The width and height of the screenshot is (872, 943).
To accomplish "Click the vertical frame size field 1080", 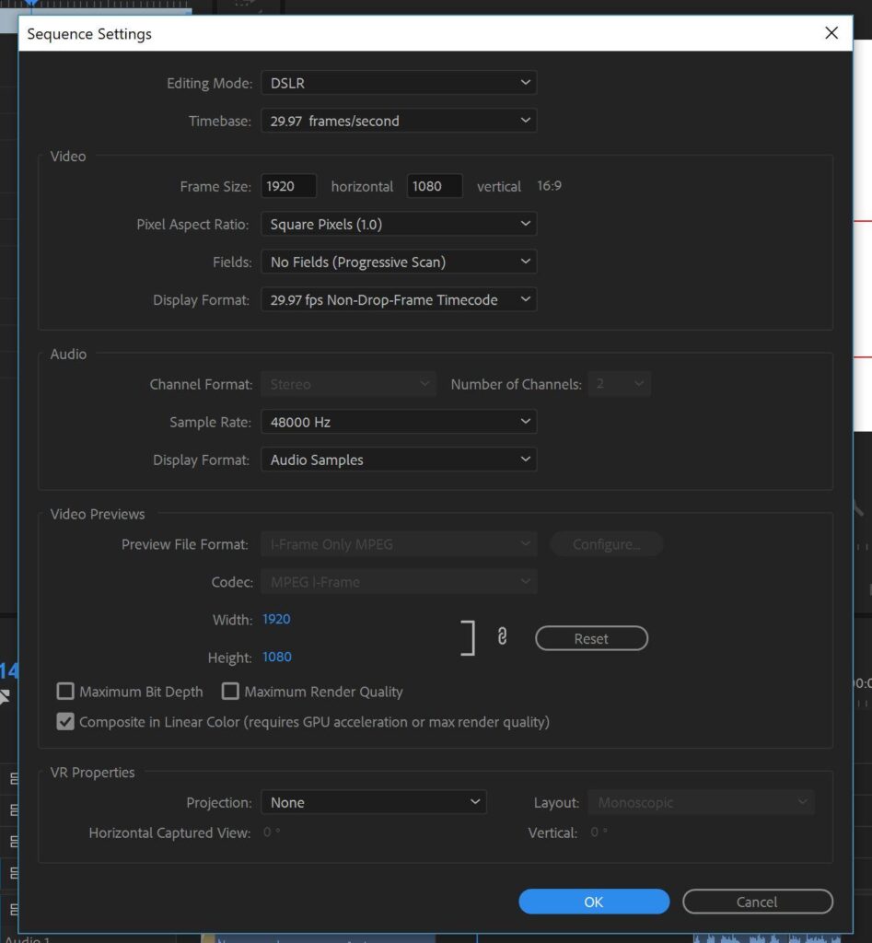I will coord(435,186).
